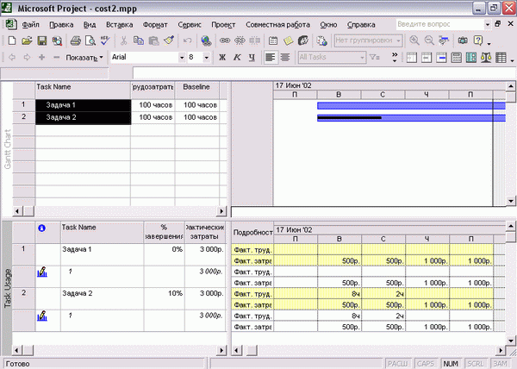Click the Zoom In magnifier
The image size is (517, 369).
414,41
